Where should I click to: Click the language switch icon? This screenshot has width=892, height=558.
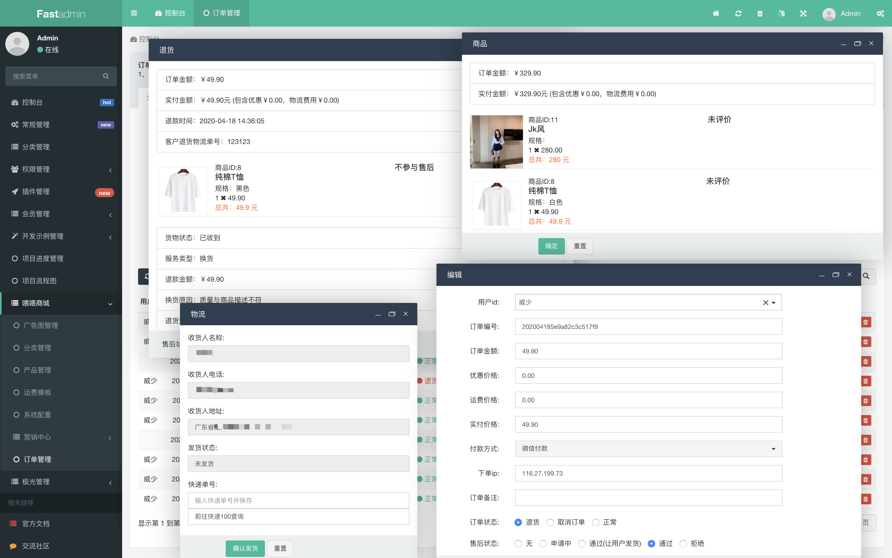tap(781, 14)
